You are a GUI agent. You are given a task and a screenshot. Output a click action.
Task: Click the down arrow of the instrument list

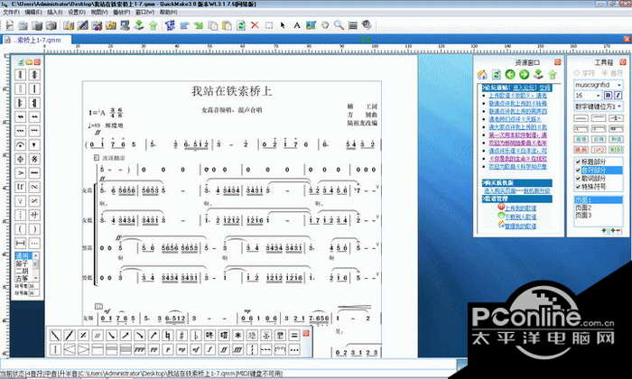[36, 278]
